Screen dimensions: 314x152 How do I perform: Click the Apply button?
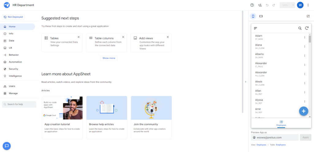[x=306, y=137]
